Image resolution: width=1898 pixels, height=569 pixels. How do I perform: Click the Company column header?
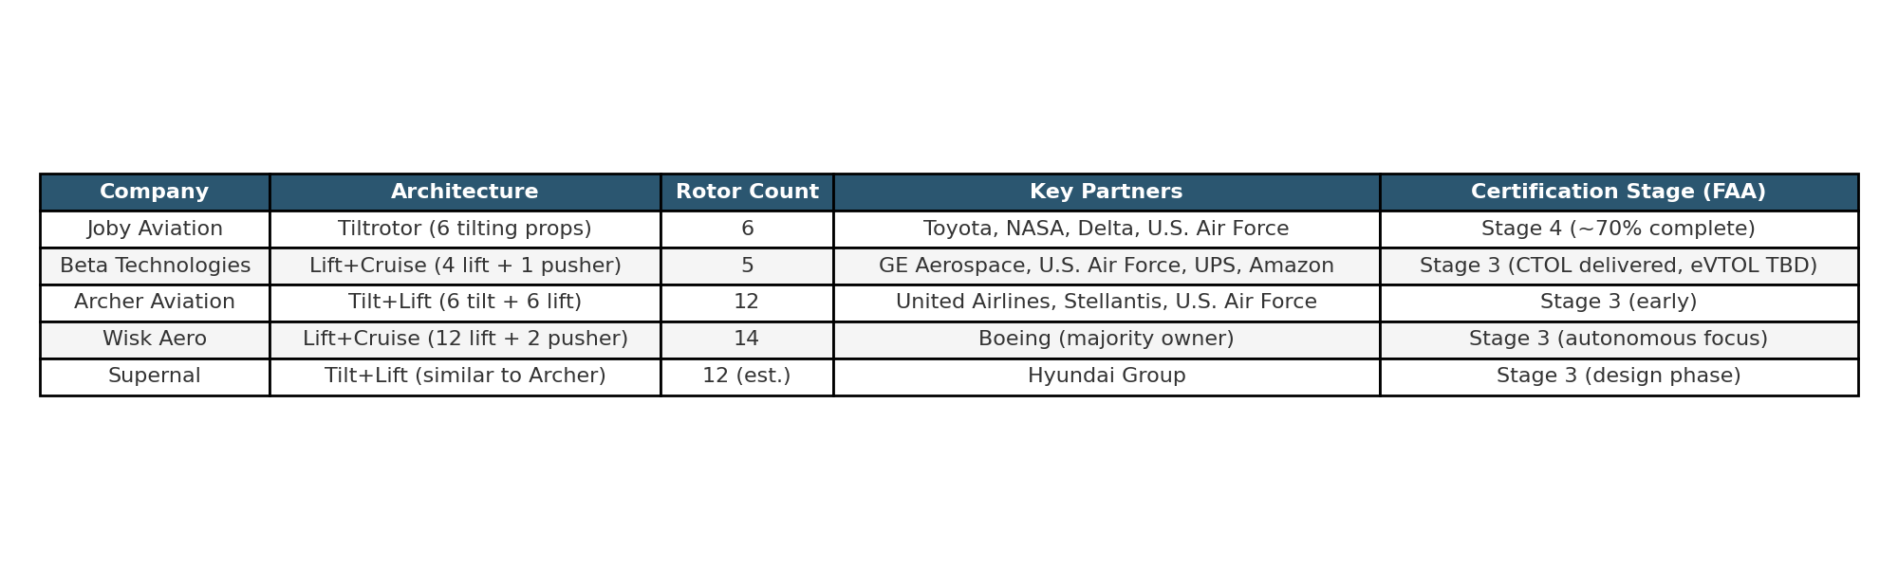[x=155, y=193]
